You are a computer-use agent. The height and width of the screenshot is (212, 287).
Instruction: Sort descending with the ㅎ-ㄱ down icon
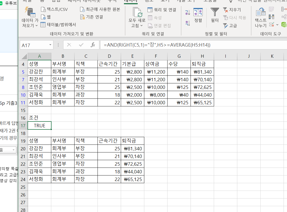click(x=187, y=23)
